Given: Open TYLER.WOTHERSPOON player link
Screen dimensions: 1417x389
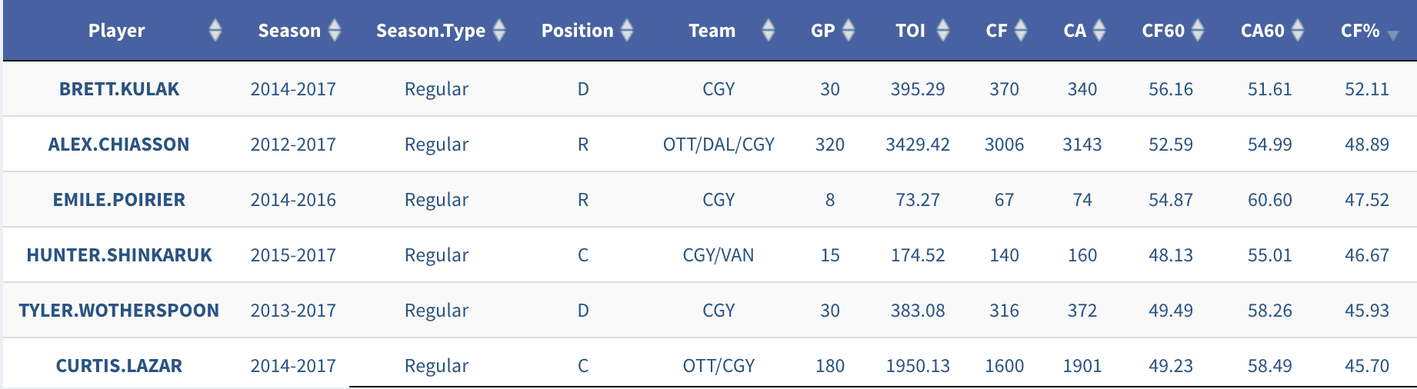Looking at the screenshot, I should pos(119,311).
